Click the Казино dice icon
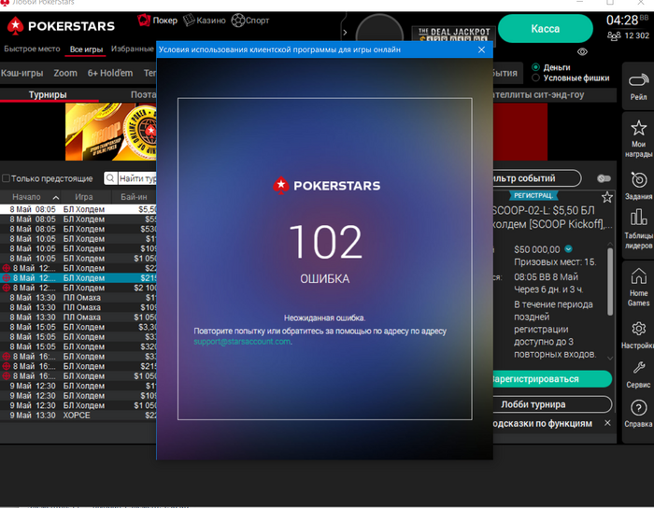 189,20
